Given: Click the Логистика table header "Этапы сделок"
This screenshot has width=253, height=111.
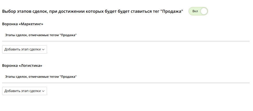Looking at the screenshot, I should click(x=16, y=77).
